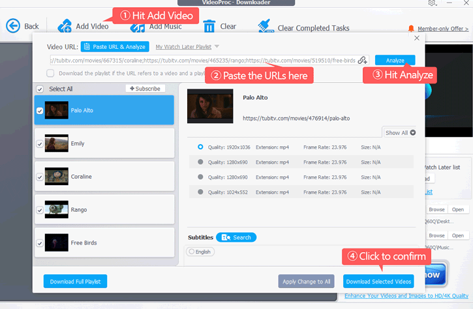Expand the Show All formats dropdown

click(x=400, y=132)
